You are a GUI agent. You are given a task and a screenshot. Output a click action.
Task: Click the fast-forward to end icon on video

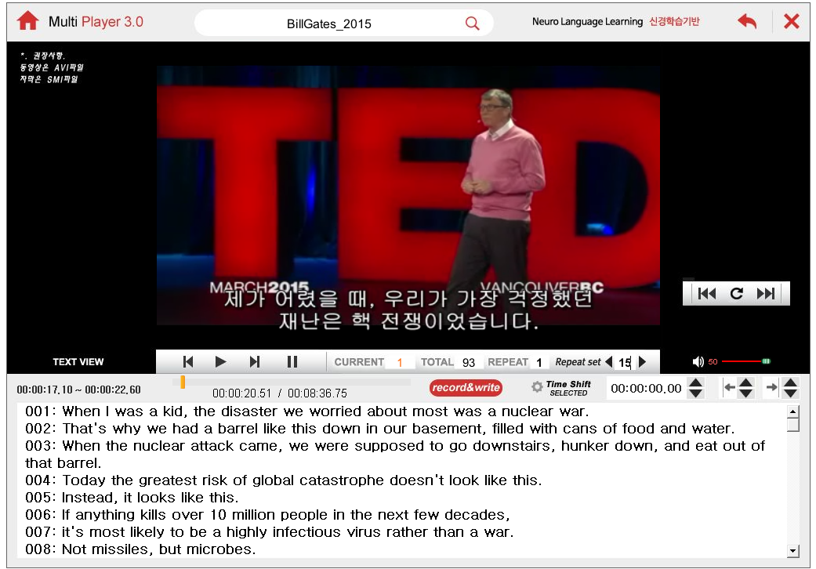pyautogui.click(x=766, y=293)
